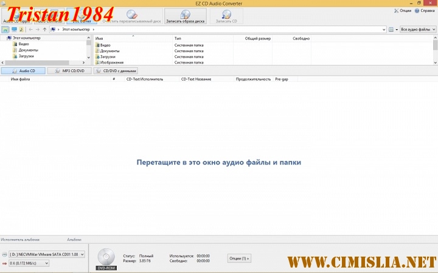Click the up-directory arrow icon

(44, 29)
